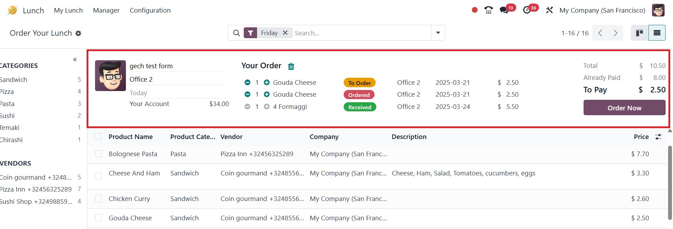Open the settings gear beside Order Your Lunch
Screen dimensions: 673x229
pos(78,33)
